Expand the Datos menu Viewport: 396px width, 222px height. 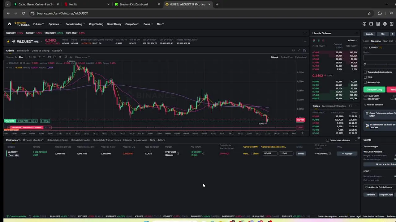(148, 24)
